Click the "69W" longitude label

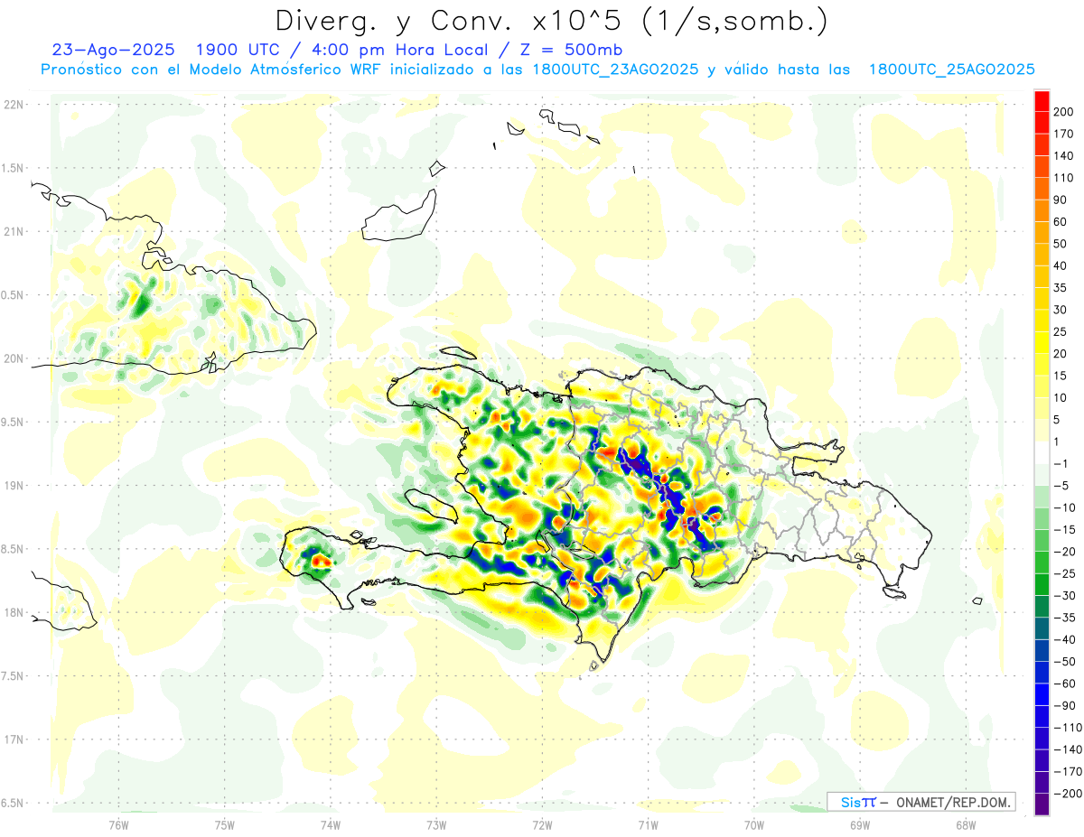pyautogui.click(x=860, y=824)
